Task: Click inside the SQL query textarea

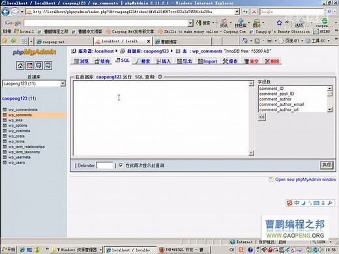Action: click(x=161, y=118)
